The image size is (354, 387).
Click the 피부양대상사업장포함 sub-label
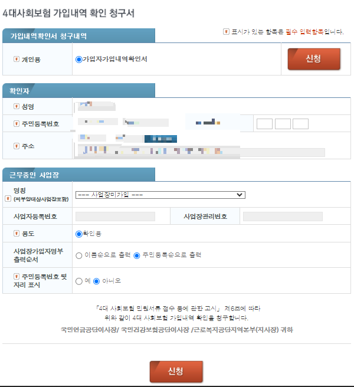[x=41, y=199]
